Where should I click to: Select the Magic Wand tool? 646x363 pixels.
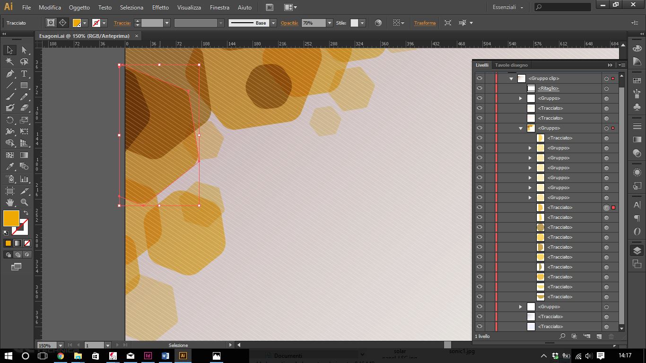coord(9,62)
